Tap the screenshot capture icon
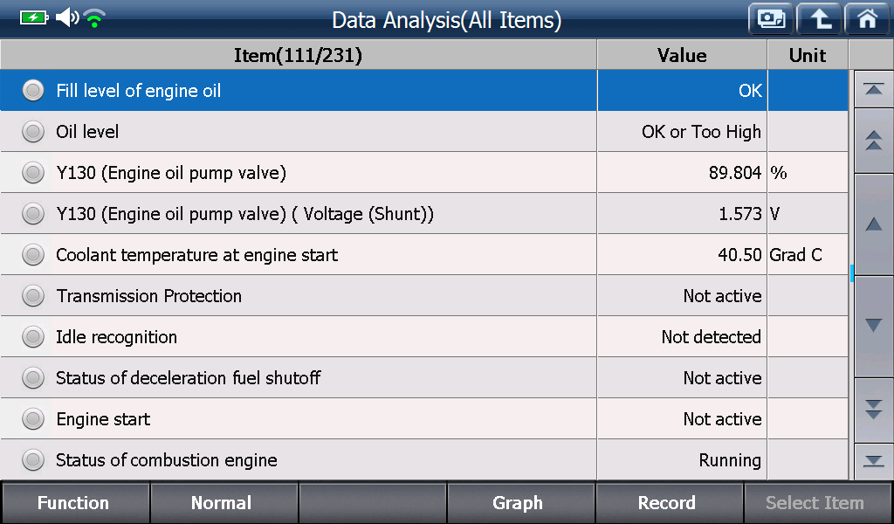Viewport: 894px width, 524px height. 771,19
